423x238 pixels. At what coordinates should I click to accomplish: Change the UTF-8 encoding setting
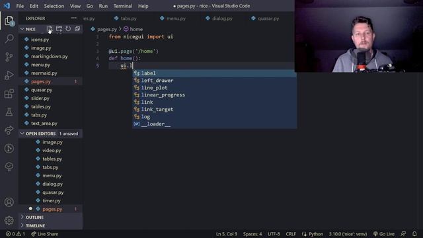point(274,234)
